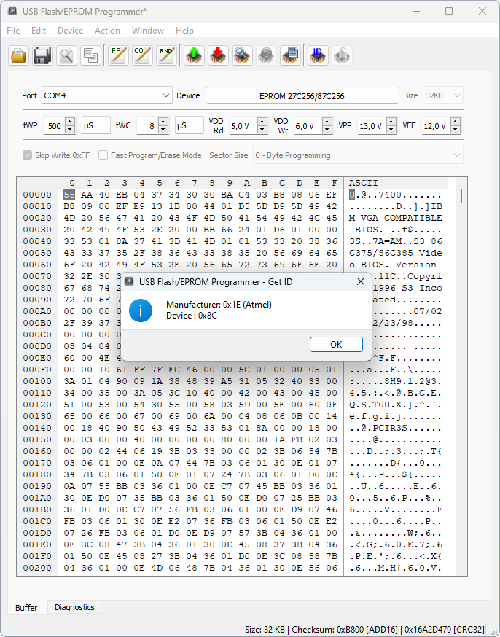Click 'Manufacturer: 0x1E (Atmel)' text
This screenshot has height=637, width=500.
pos(219,304)
